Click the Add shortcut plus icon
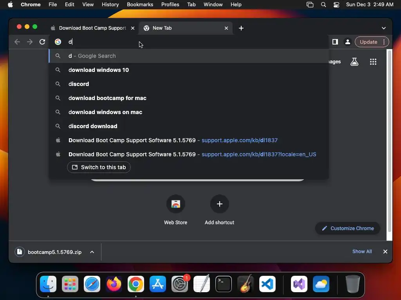This screenshot has height=300, width=401. (219, 204)
